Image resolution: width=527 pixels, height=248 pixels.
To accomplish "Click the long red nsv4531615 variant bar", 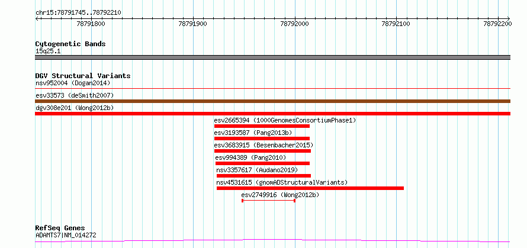I will 310,188.
